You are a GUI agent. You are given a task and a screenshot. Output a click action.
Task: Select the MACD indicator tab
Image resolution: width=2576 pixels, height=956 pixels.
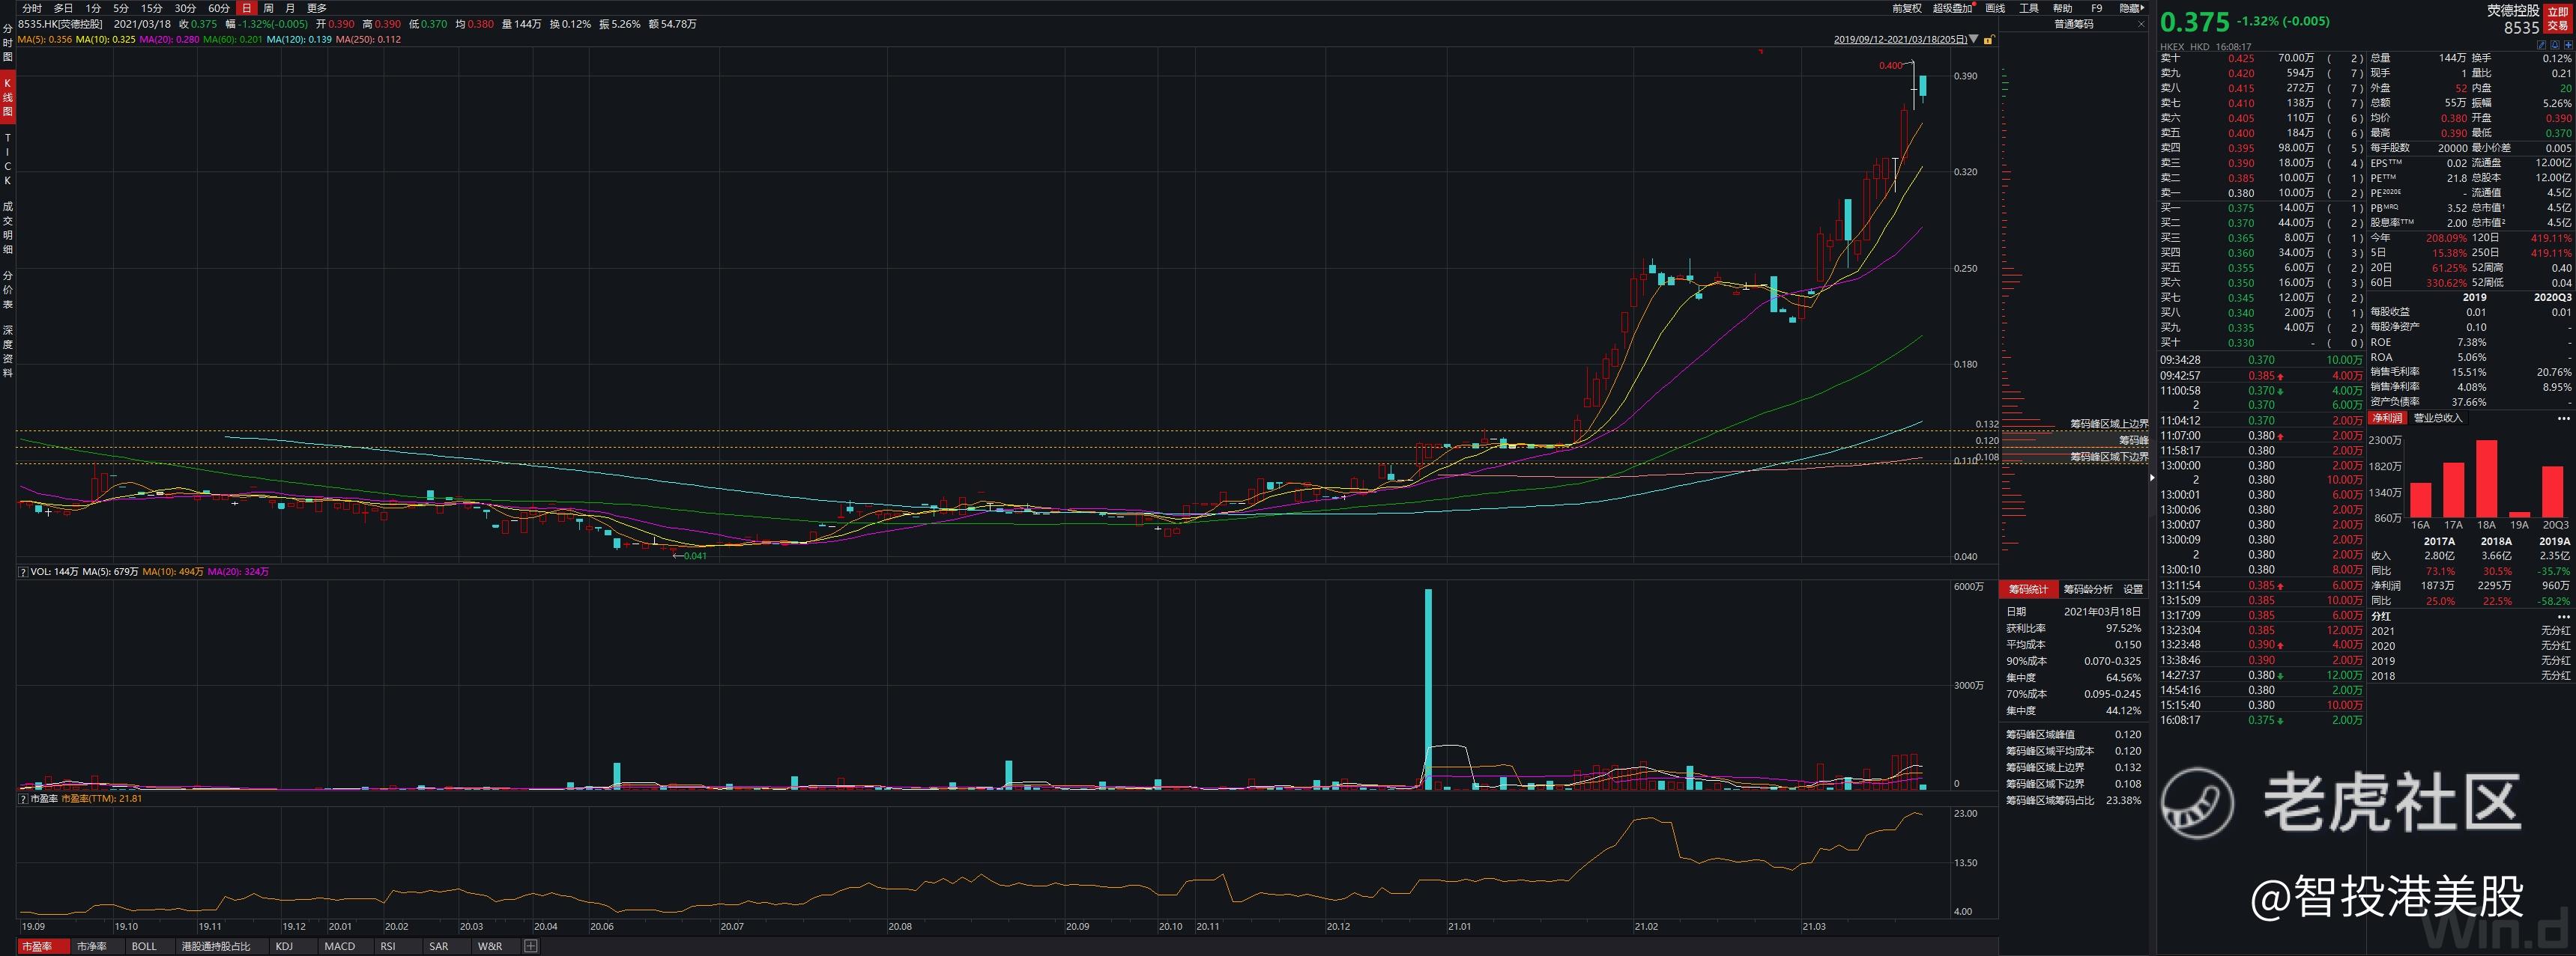tap(339, 946)
